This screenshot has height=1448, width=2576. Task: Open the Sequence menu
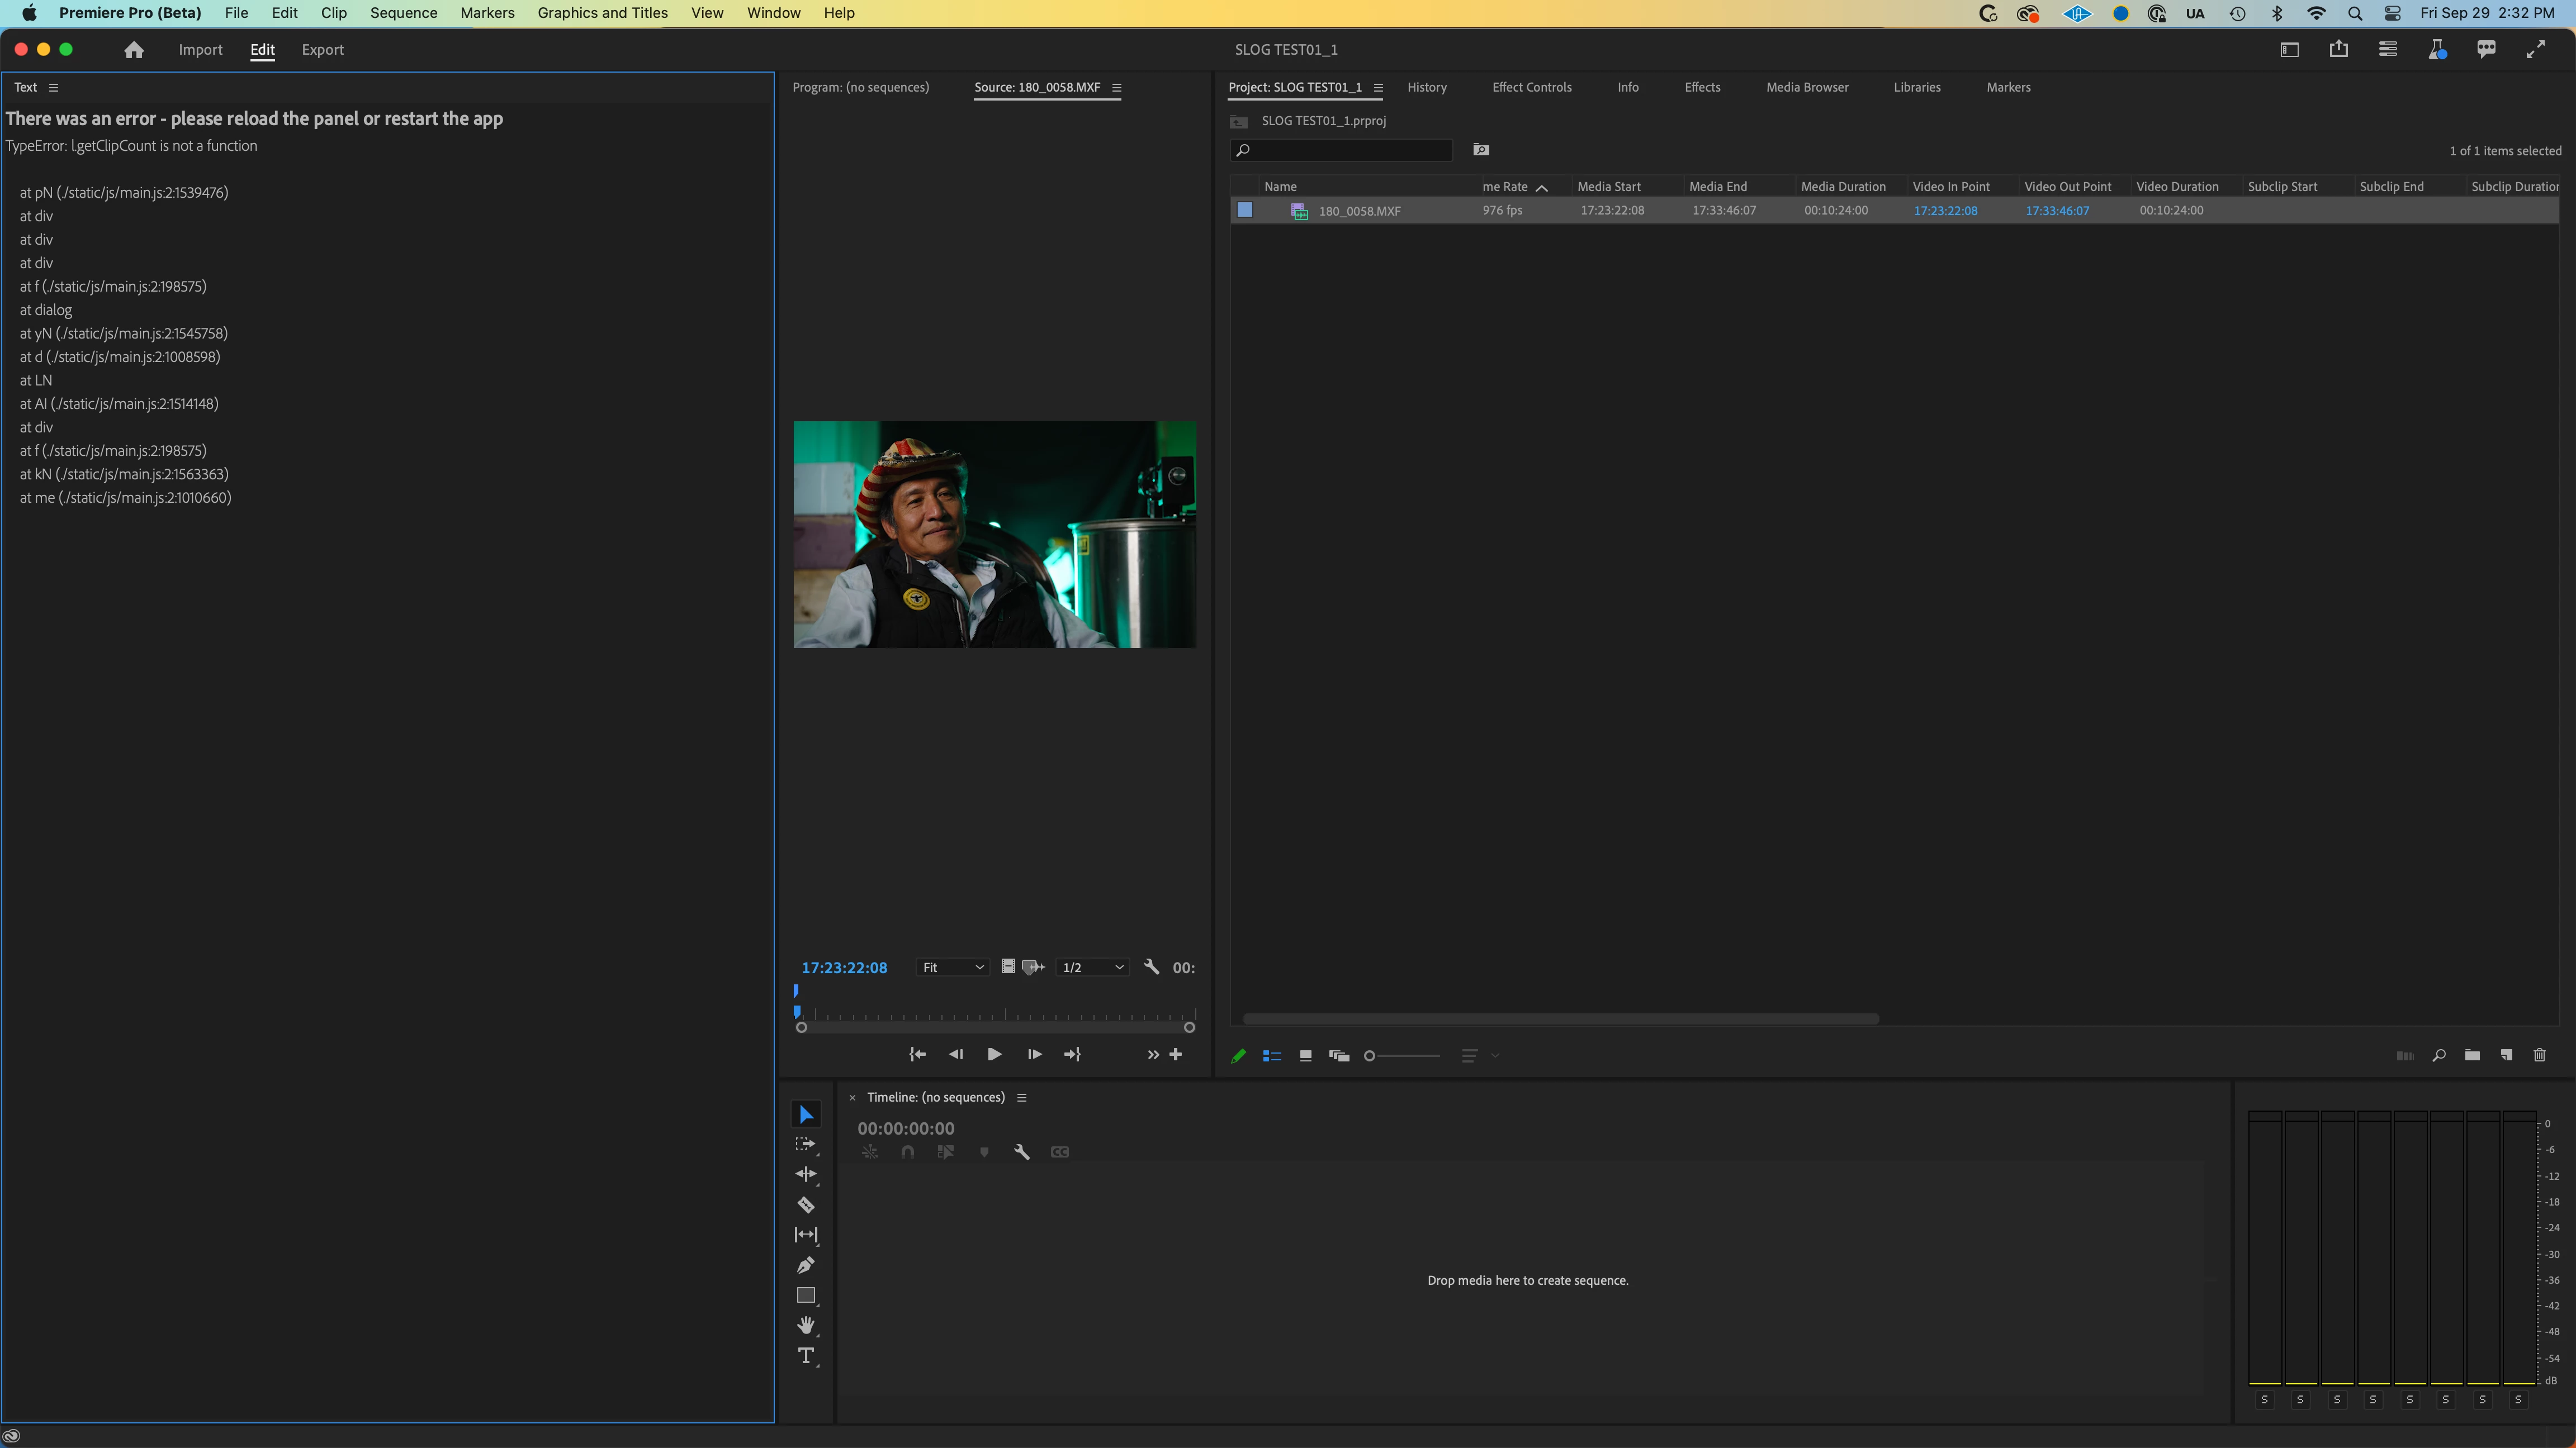[x=403, y=13]
